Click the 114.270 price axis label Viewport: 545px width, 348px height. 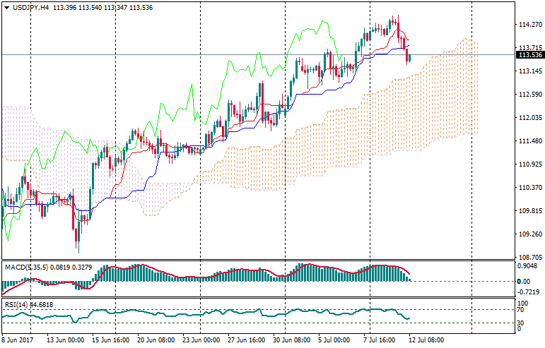click(529, 25)
